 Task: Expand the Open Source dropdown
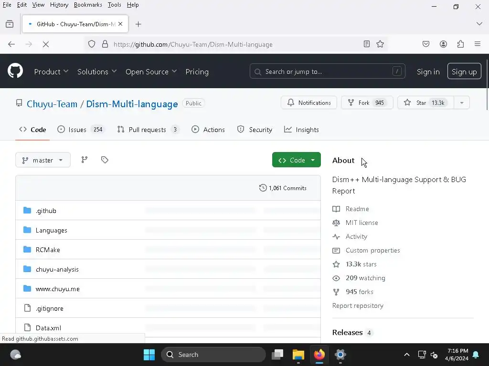tap(151, 71)
